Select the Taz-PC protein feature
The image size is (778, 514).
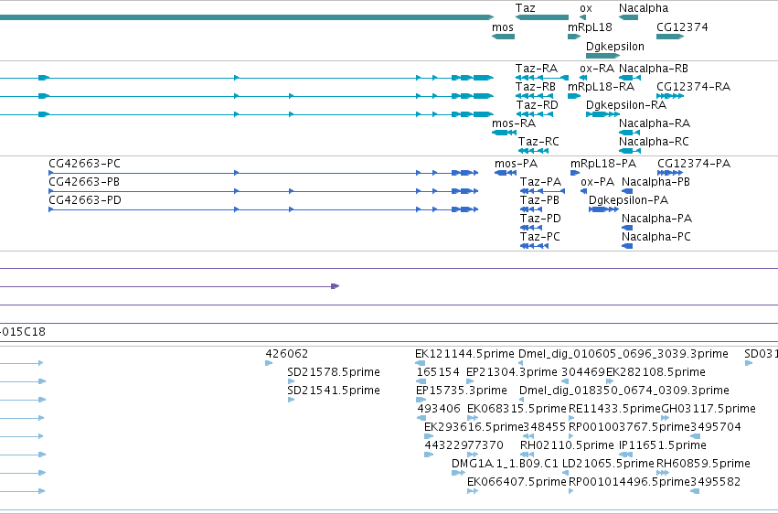pos(535,247)
